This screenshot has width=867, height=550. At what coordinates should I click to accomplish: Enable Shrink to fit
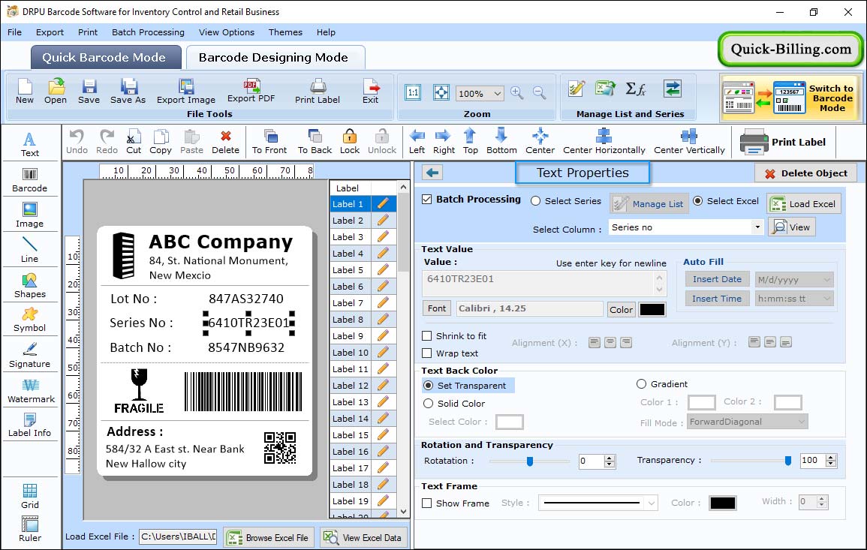427,336
